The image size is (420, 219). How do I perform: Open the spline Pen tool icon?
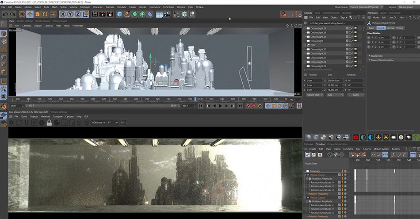point(127,14)
